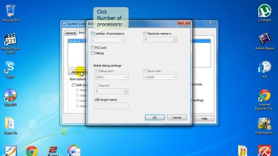
Task: Open the red antivirus icon at bottom right
Action: (x=265, y=151)
